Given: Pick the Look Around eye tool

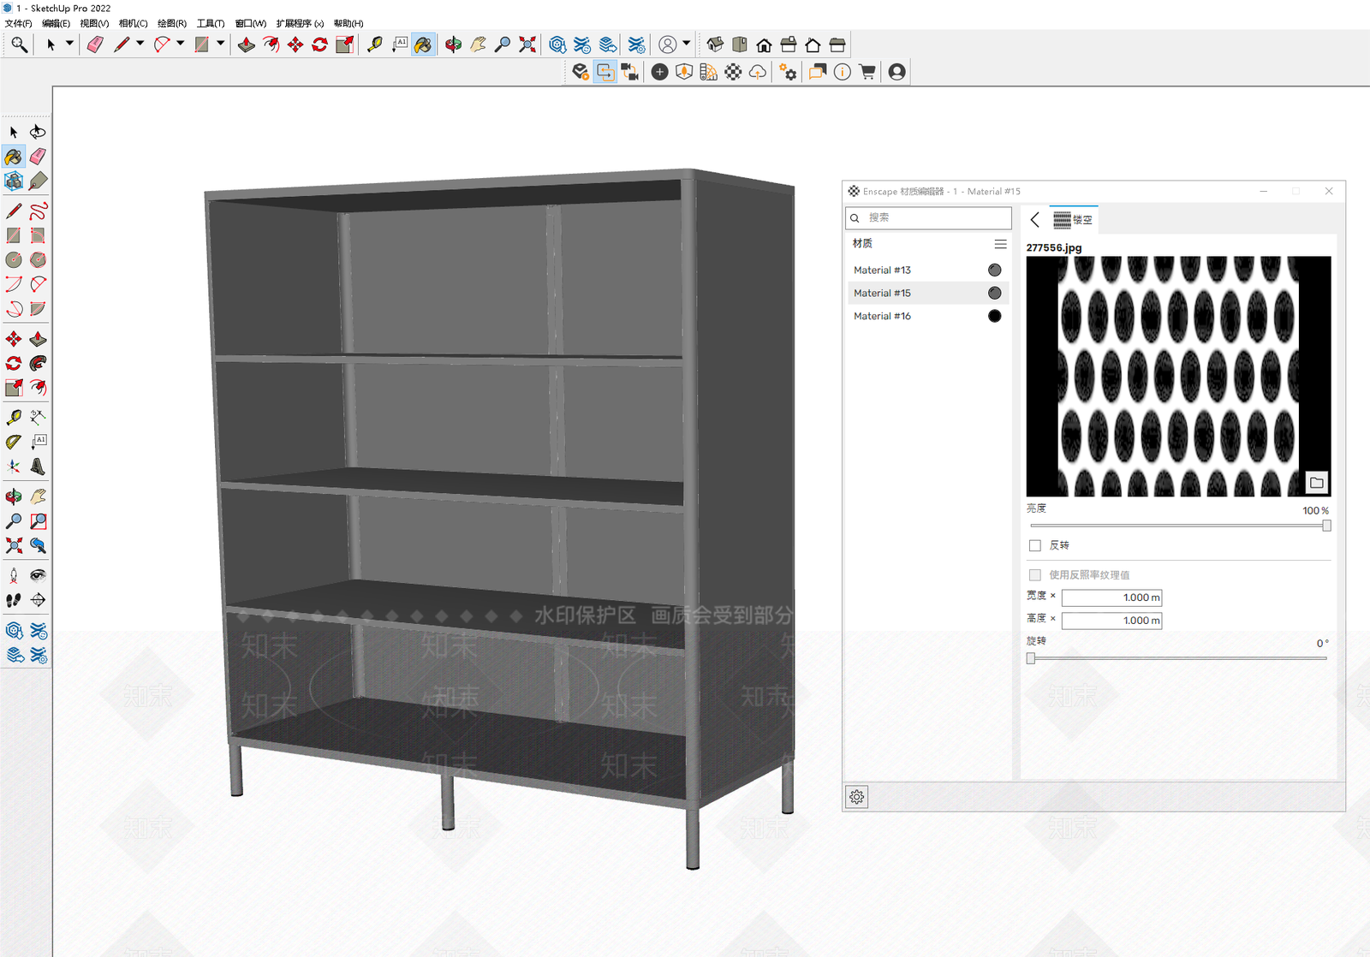Looking at the screenshot, I should (x=38, y=575).
